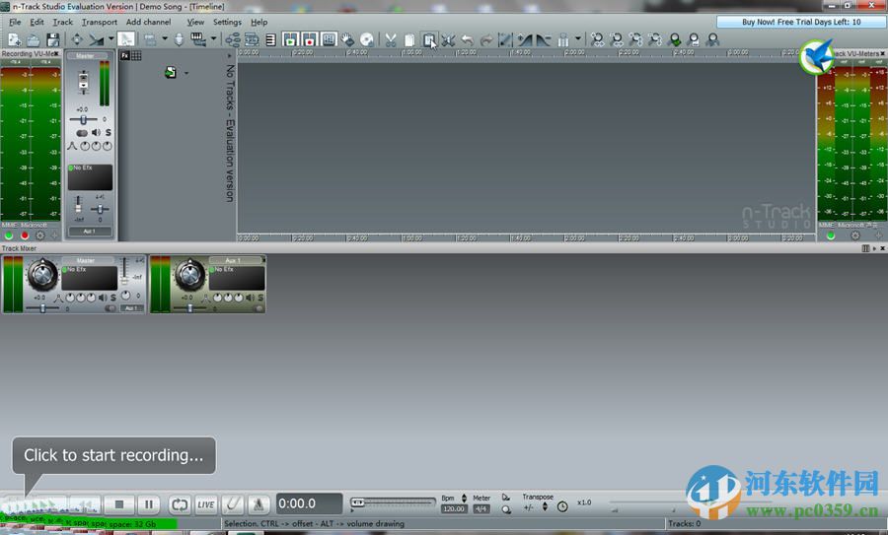Turn the Master mixer volume knob
The image size is (888, 535).
pyautogui.click(x=42, y=274)
